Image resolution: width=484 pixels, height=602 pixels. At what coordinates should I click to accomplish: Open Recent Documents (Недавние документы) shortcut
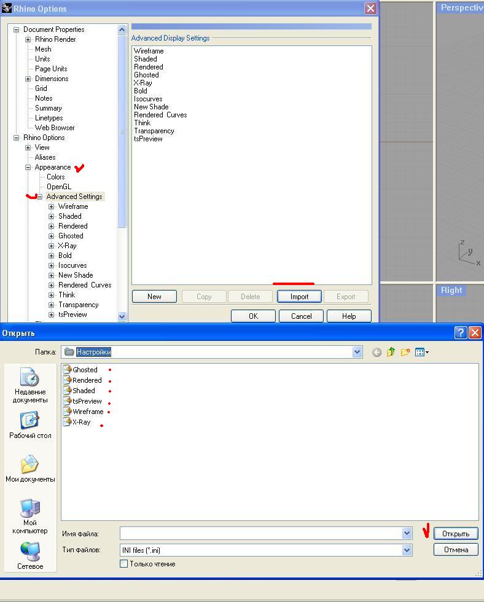pos(30,385)
